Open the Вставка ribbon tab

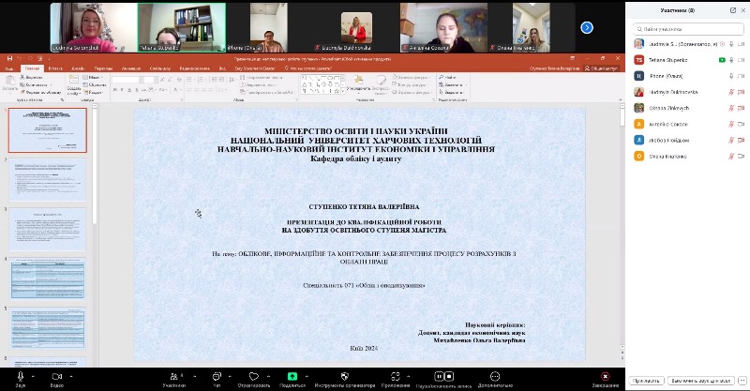click(56, 68)
